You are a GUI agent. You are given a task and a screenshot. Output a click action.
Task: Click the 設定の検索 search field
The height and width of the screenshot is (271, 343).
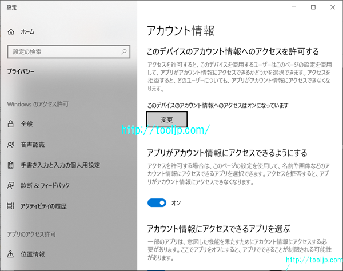69,52
